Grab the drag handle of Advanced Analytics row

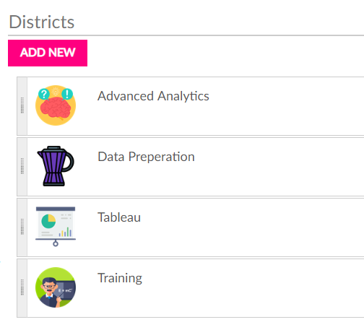tap(22, 105)
